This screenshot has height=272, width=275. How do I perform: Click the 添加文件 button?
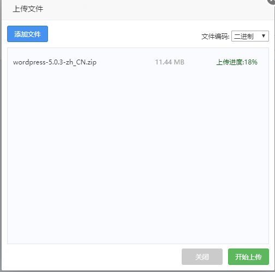[27, 34]
